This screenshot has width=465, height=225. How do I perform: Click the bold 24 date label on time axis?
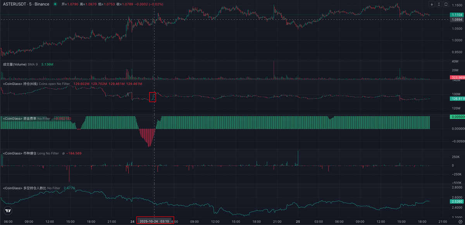point(133,222)
